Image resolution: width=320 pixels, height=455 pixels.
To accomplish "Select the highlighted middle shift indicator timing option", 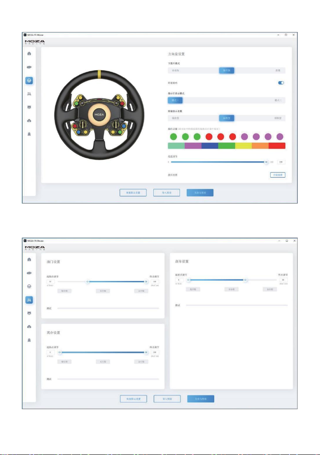I will point(227,118).
